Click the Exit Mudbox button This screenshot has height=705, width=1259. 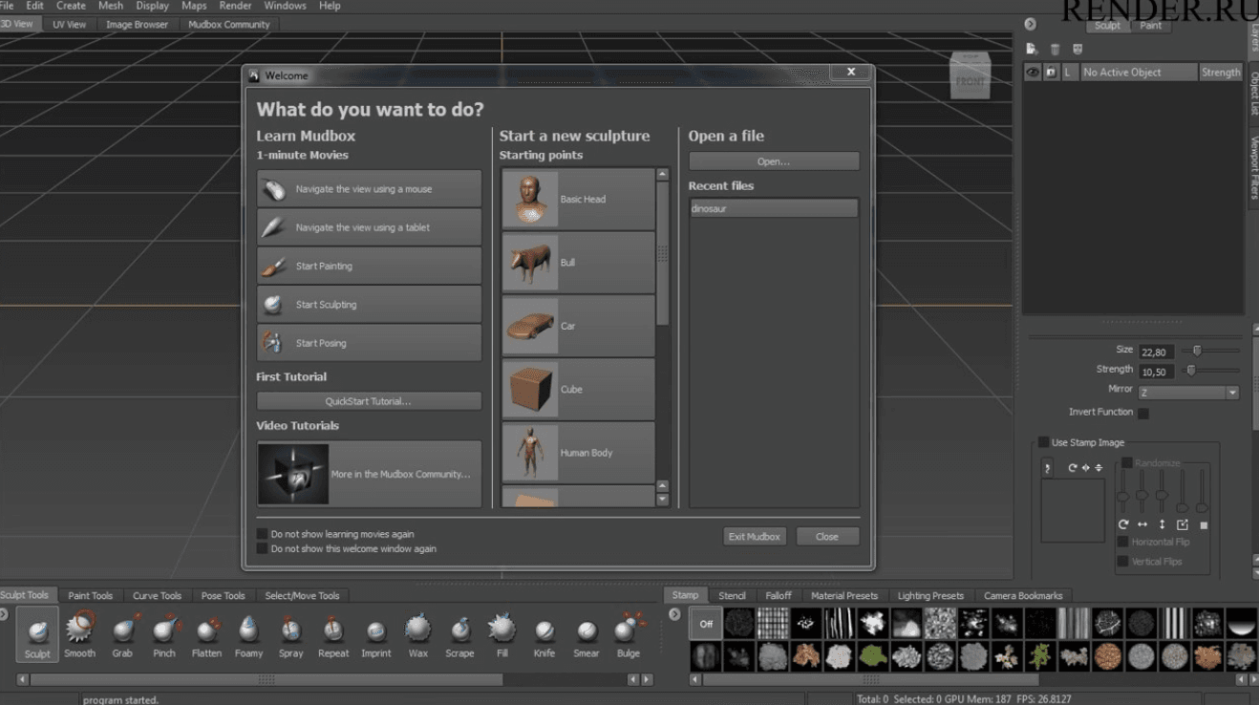point(755,537)
